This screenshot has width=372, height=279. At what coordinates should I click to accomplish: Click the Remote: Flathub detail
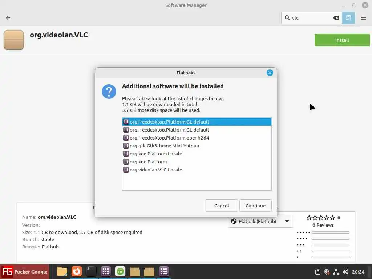pos(40,247)
